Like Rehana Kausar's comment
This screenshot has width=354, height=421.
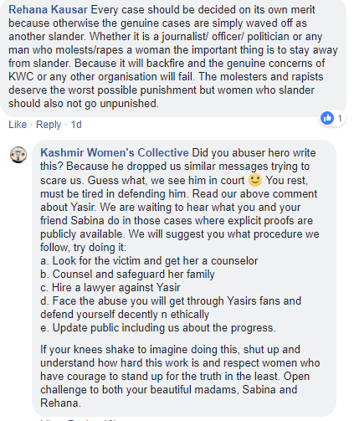point(18,125)
